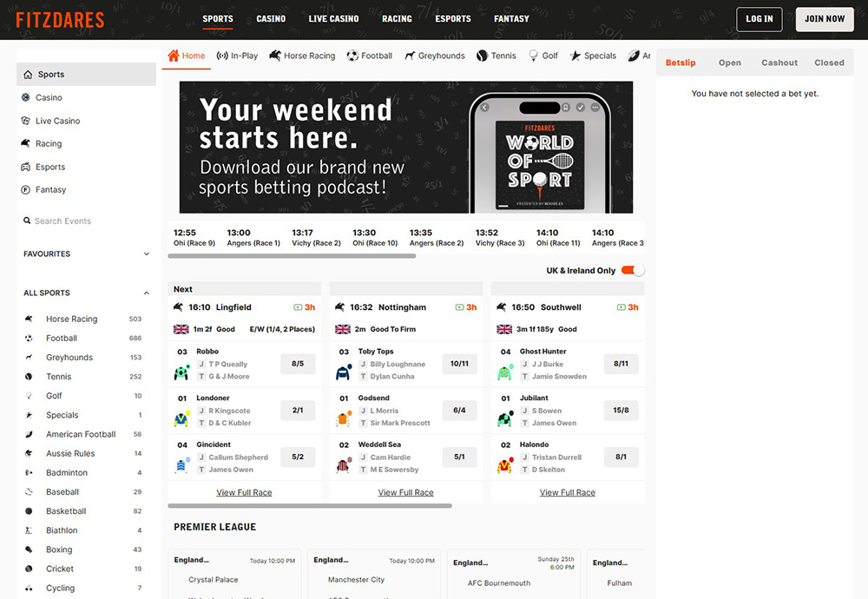The height and width of the screenshot is (599, 868).
Task: Open the Manchester City match card
Action: click(x=373, y=574)
